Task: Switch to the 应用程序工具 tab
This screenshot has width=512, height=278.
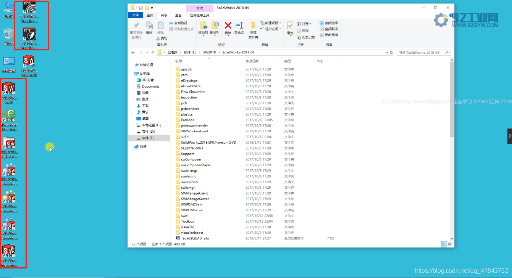Action: 200,15
